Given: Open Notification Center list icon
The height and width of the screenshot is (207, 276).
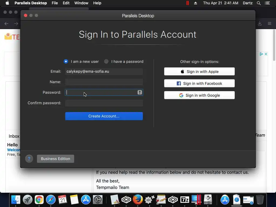Looking at the screenshot, I should pyautogui.click(x=267, y=3).
